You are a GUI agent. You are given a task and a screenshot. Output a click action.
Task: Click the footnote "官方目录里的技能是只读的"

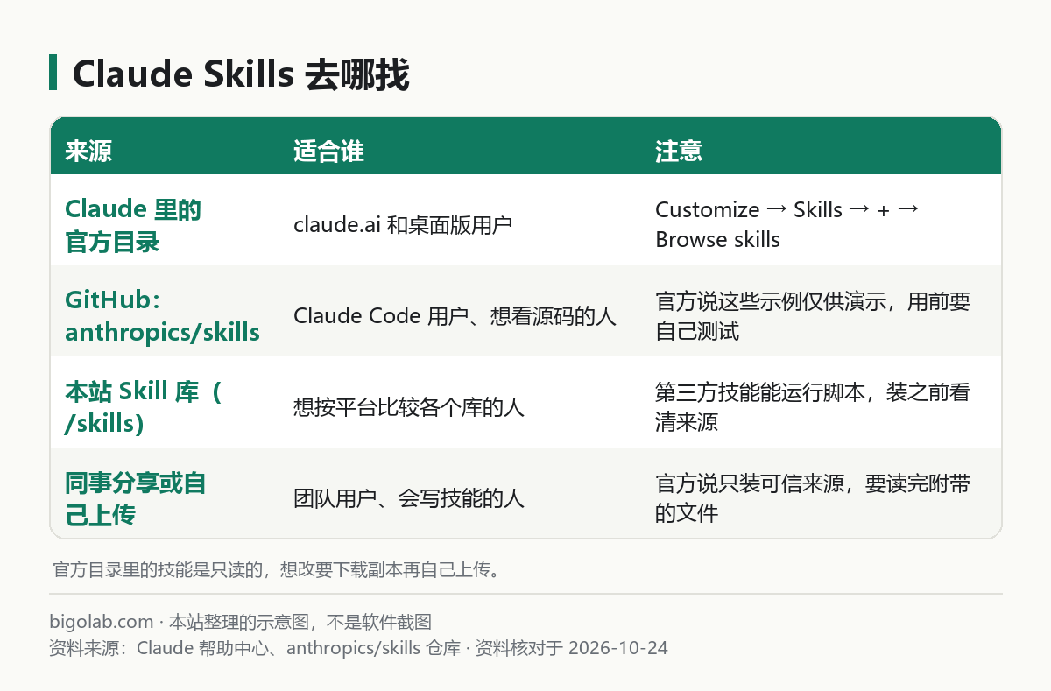279,570
